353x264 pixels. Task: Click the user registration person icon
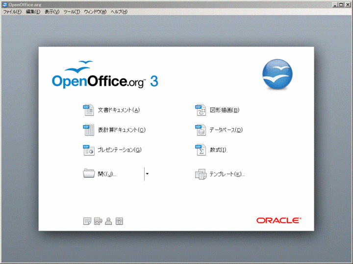click(108, 221)
